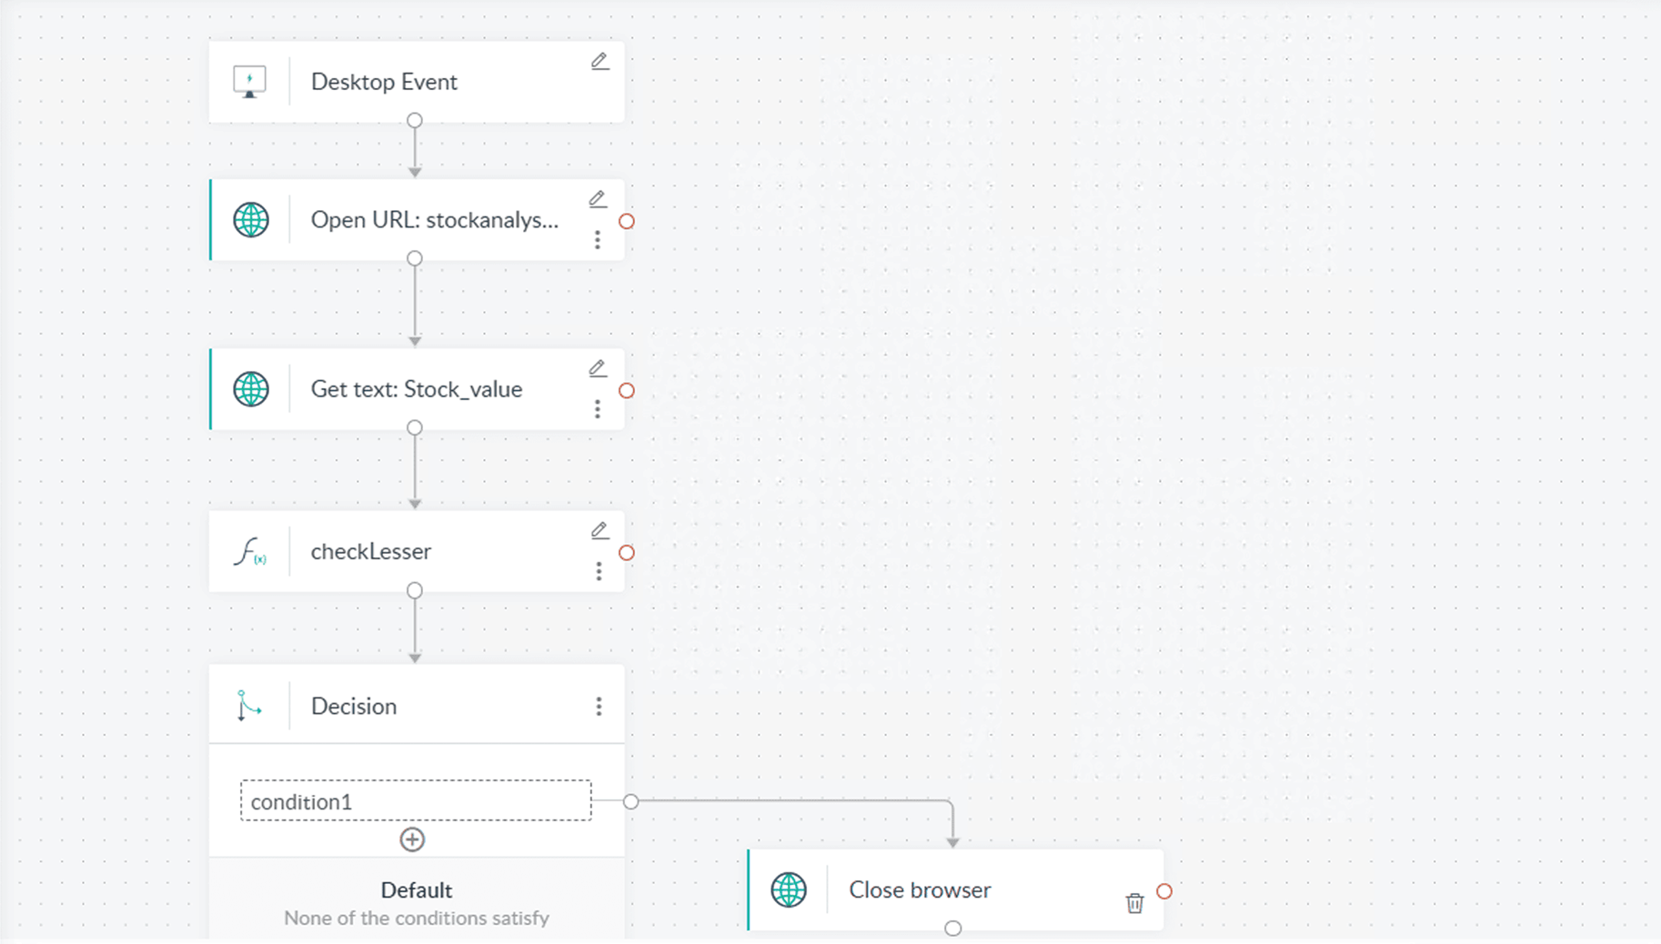Image resolution: width=1661 pixels, height=944 pixels.
Task: Click the condition1 output connector circle
Action: tap(631, 801)
